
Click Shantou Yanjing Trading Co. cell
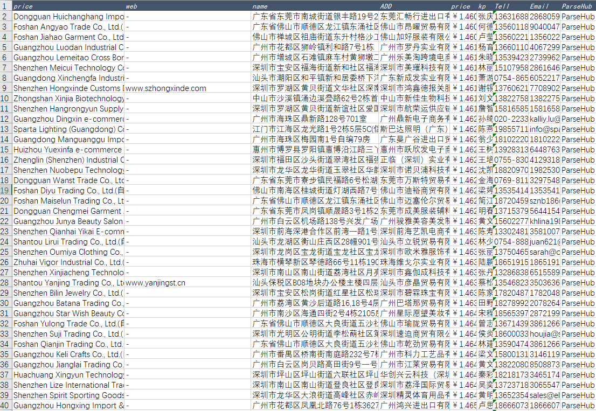coord(68,283)
